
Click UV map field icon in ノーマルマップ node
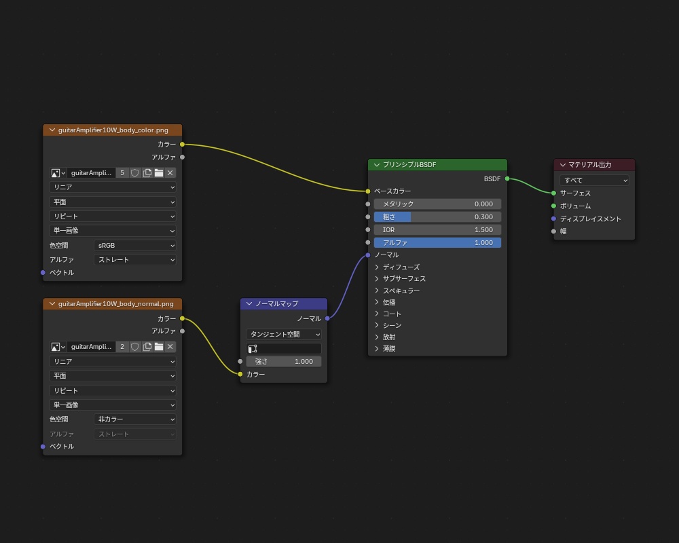pyautogui.click(x=253, y=349)
